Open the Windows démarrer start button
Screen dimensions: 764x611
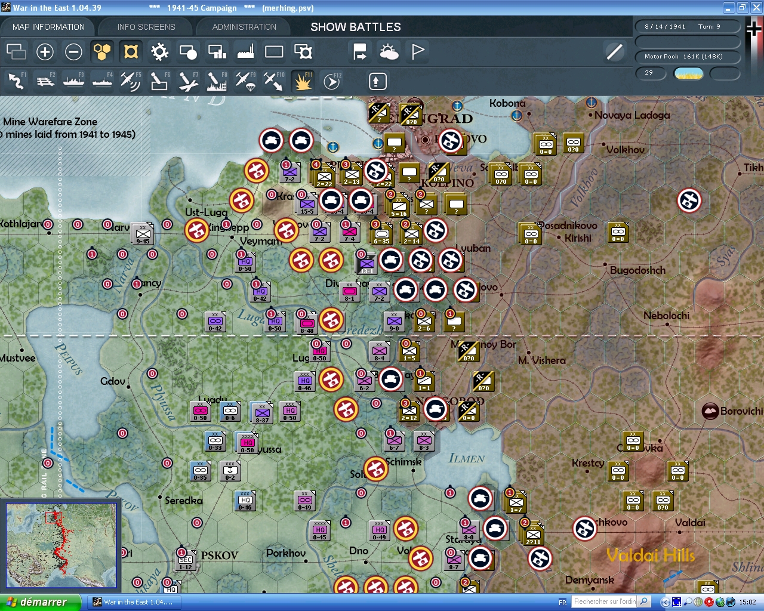pos(40,602)
